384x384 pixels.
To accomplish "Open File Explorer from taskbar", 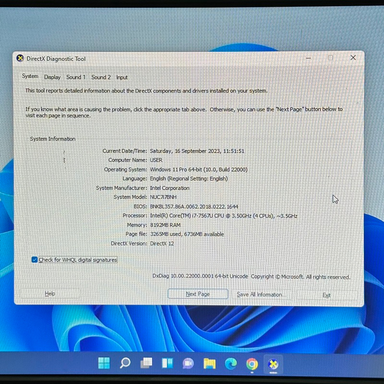I will (x=210, y=363).
